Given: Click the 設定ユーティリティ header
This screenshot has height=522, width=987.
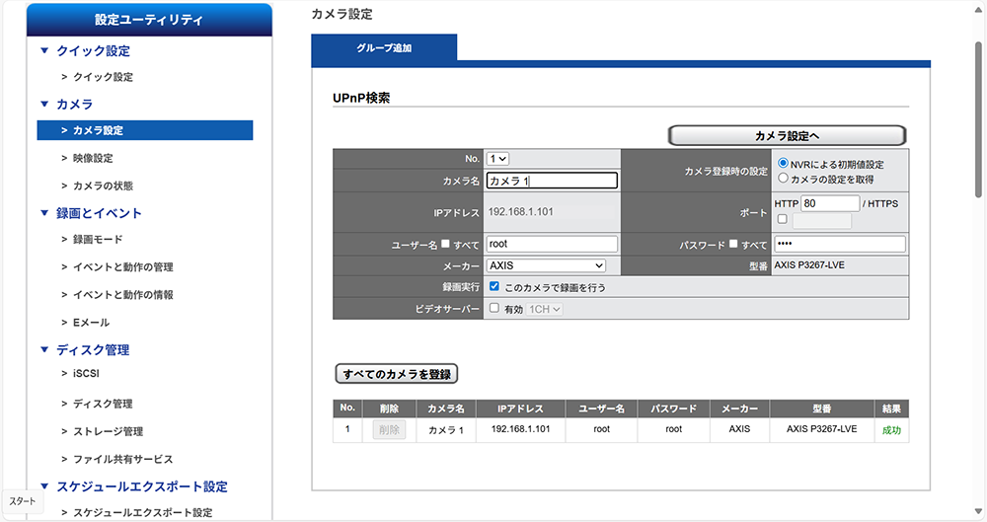Looking at the screenshot, I should tap(149, 20).
